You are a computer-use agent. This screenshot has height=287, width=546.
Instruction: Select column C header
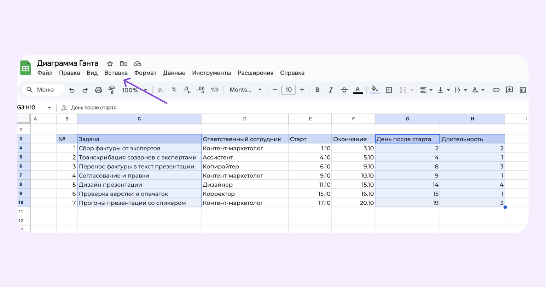tap(139, 119)
